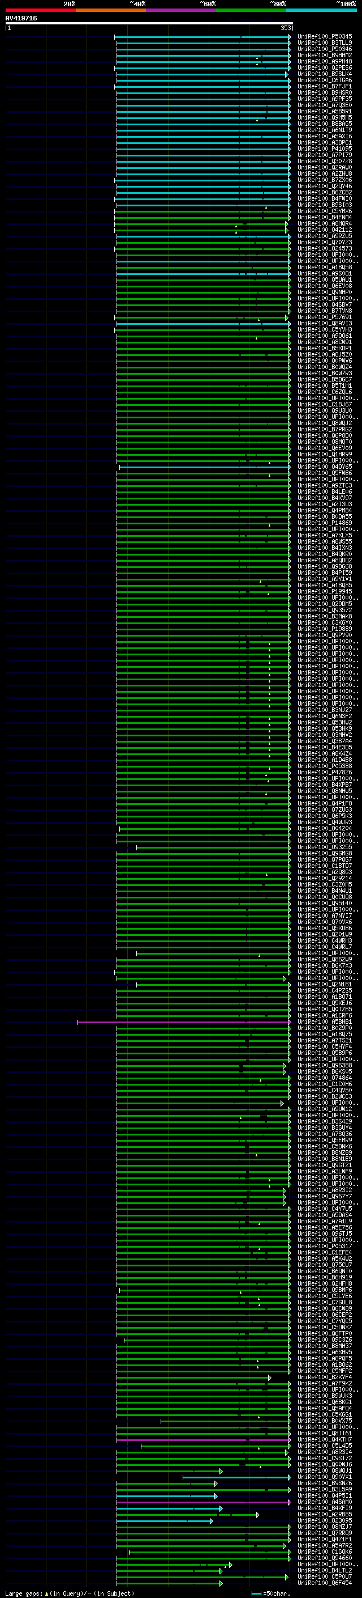This screenshot has width=362, height=1598.
Task: Click the cyan ~100% identity legend segment
Action: pos(321,10)
